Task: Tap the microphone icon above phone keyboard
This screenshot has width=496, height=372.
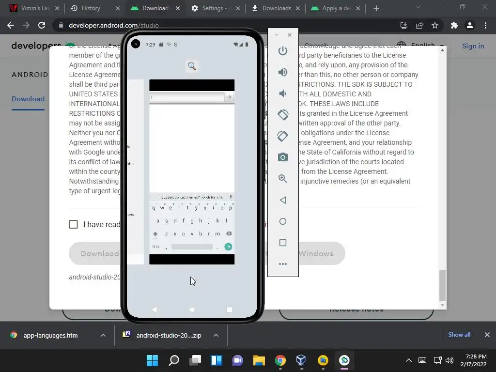Action: click(231, 197)
